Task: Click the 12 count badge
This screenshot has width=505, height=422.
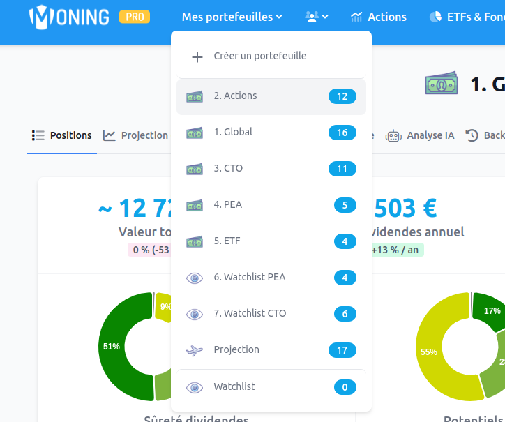Action: pyautogui.click(x=342, y=96)
